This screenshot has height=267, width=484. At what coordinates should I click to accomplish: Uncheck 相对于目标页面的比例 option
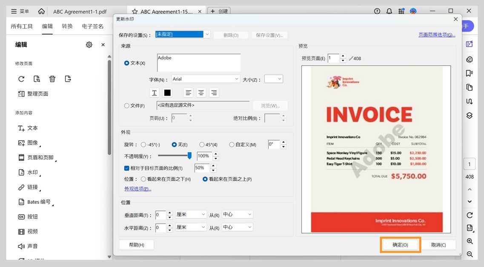point(126,168)
